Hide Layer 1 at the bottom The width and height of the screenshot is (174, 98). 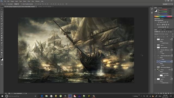coord(155,79)
